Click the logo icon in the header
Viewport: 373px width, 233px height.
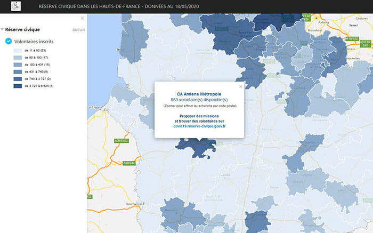click(16, 6)
